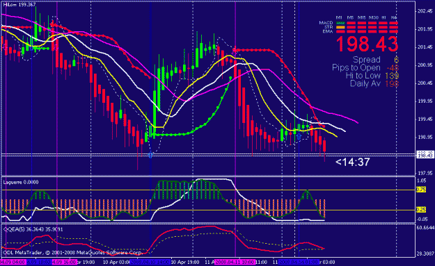
Task: Click the magenta 2008.04.11 10:00 time marker
Action: pos(235,262)
